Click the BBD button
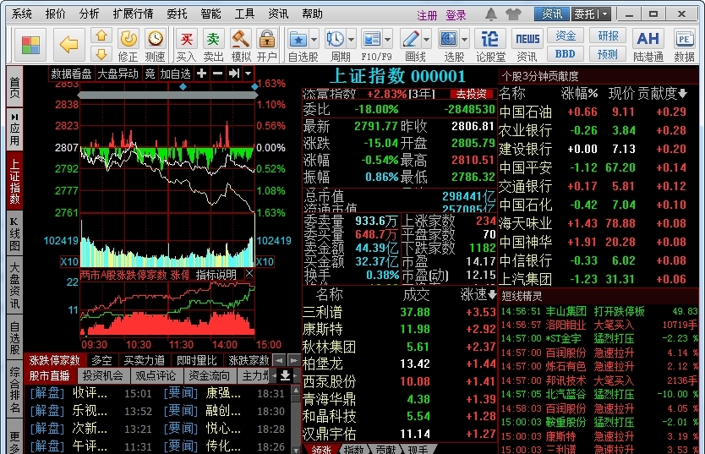Image resolution: width=705 pixels, height=454 pixels. point(566,54)
